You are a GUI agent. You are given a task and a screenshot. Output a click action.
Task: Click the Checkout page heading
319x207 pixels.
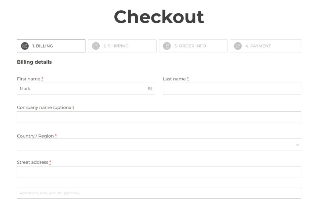(x=159, y=17)
